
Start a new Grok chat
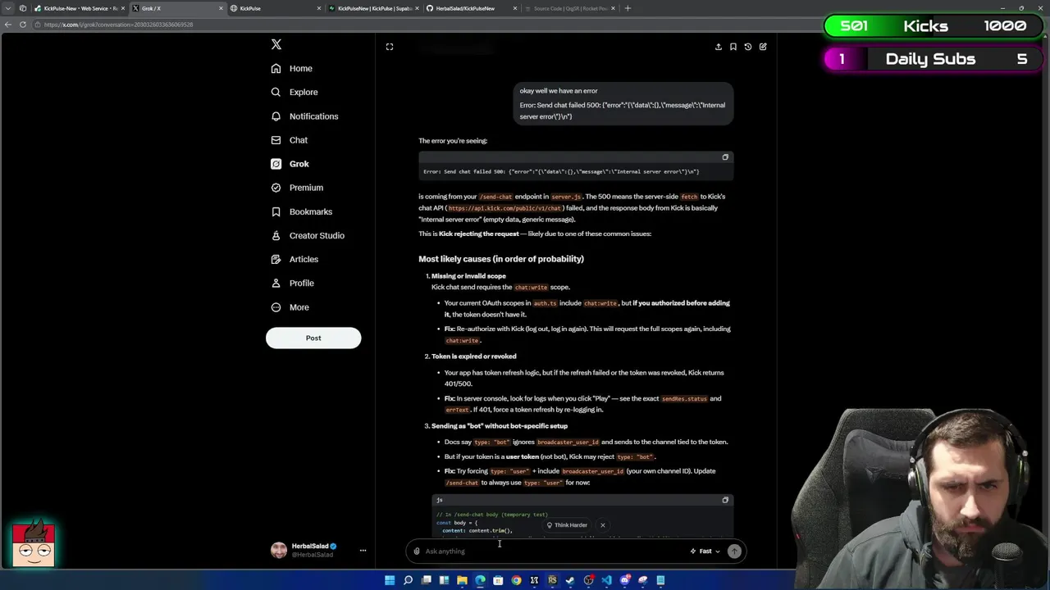coord(763,47)
